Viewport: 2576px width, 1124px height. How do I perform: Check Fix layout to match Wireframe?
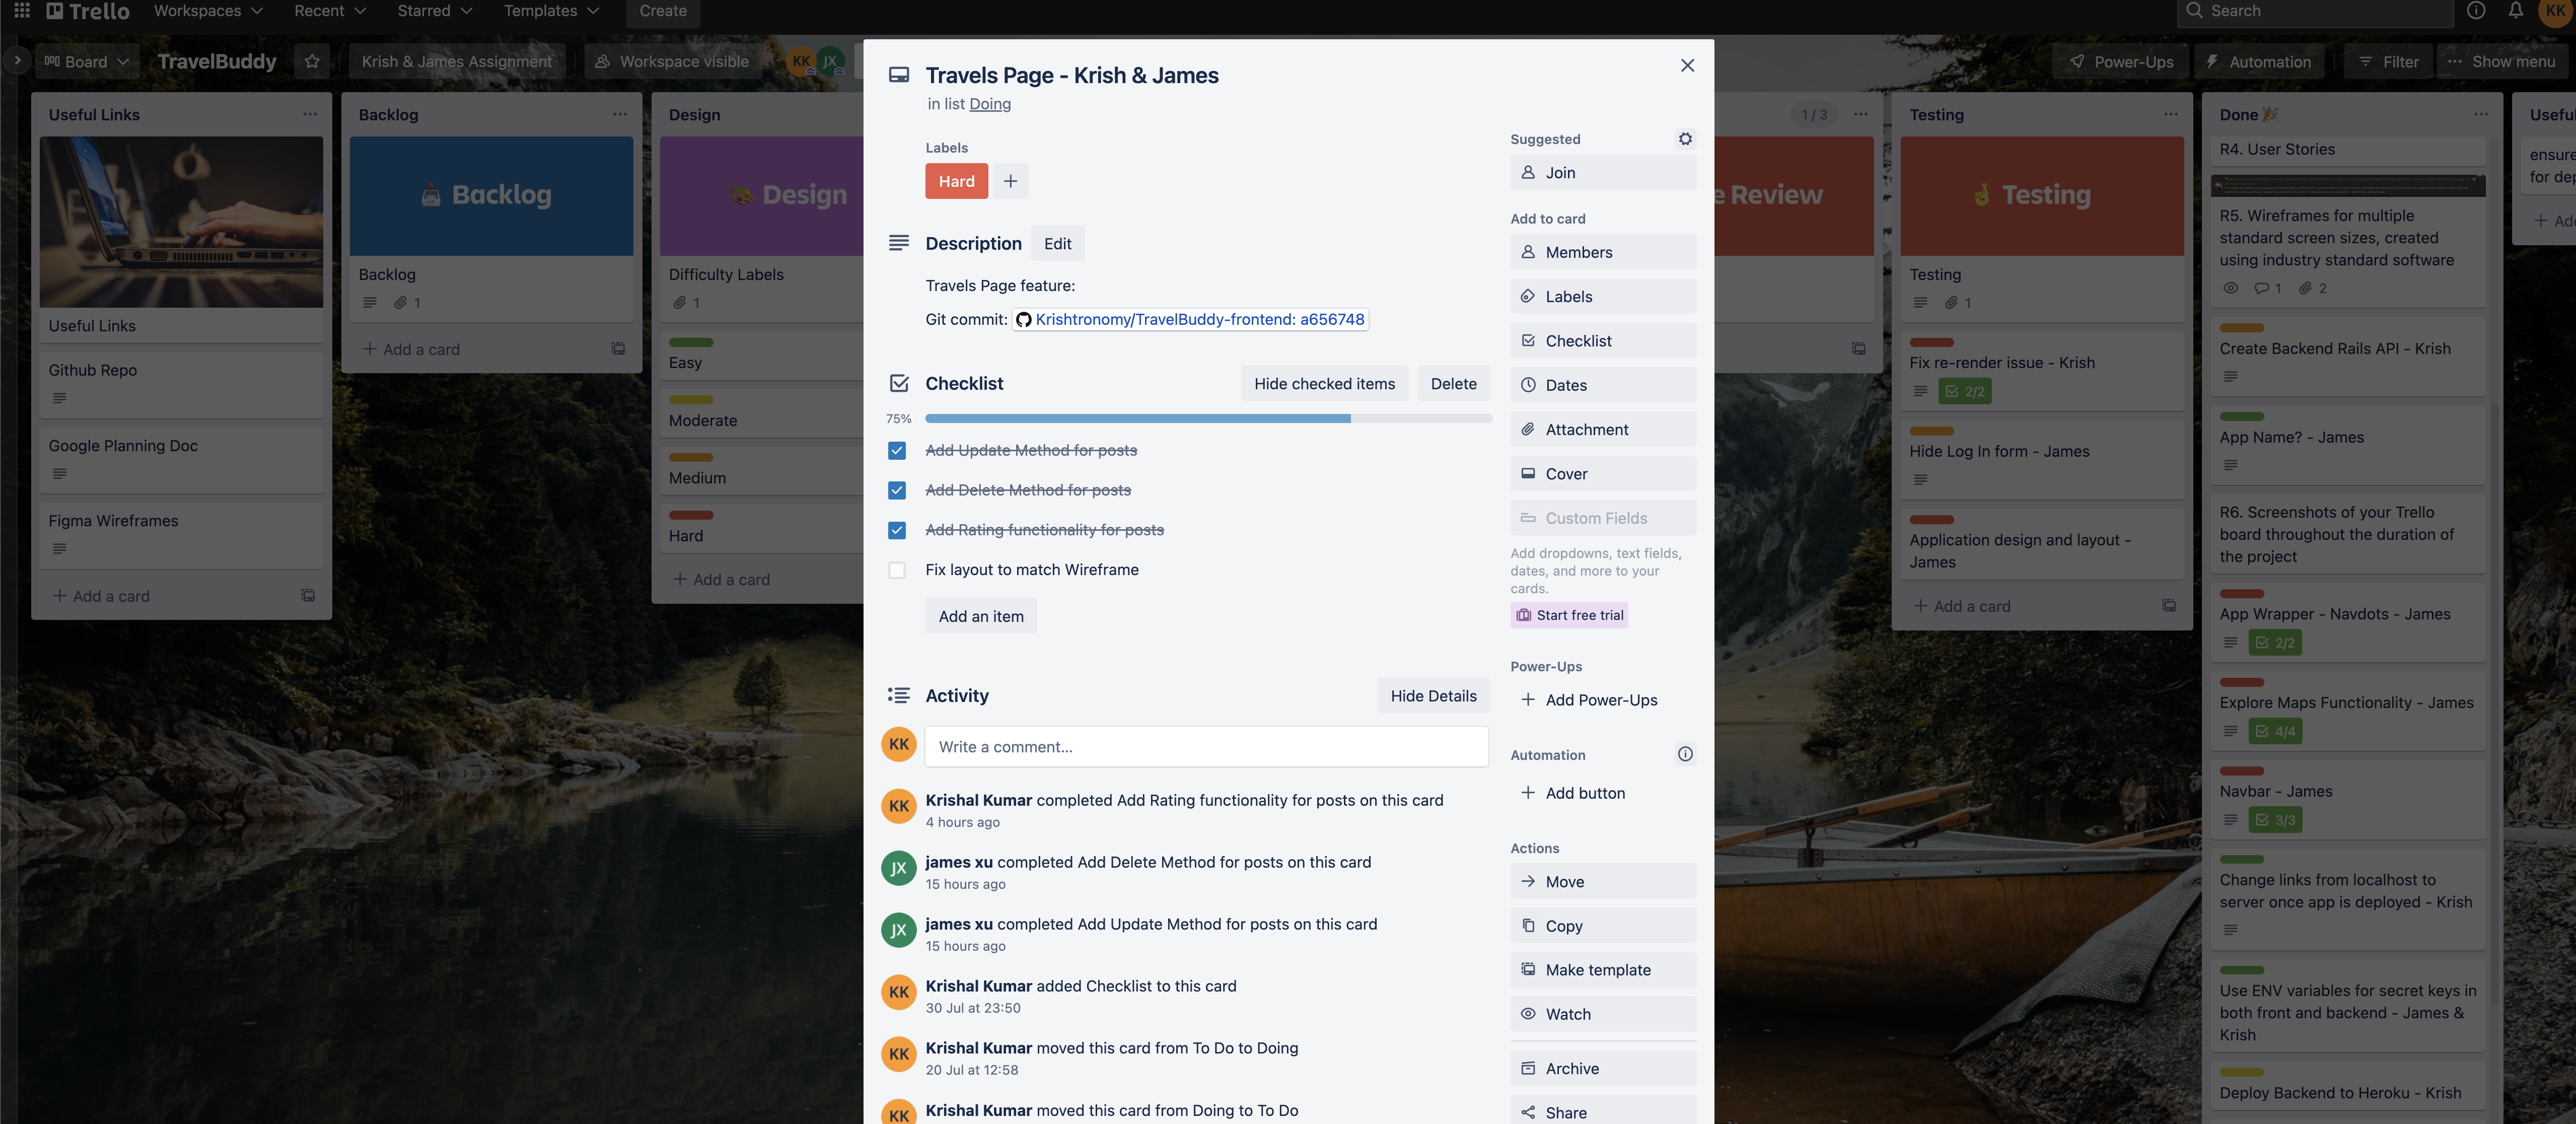pyautogui.click(x=897, y=570)
